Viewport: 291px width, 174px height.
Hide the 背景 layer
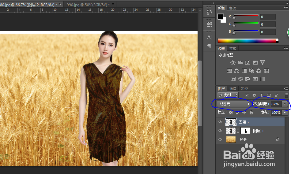220,140
